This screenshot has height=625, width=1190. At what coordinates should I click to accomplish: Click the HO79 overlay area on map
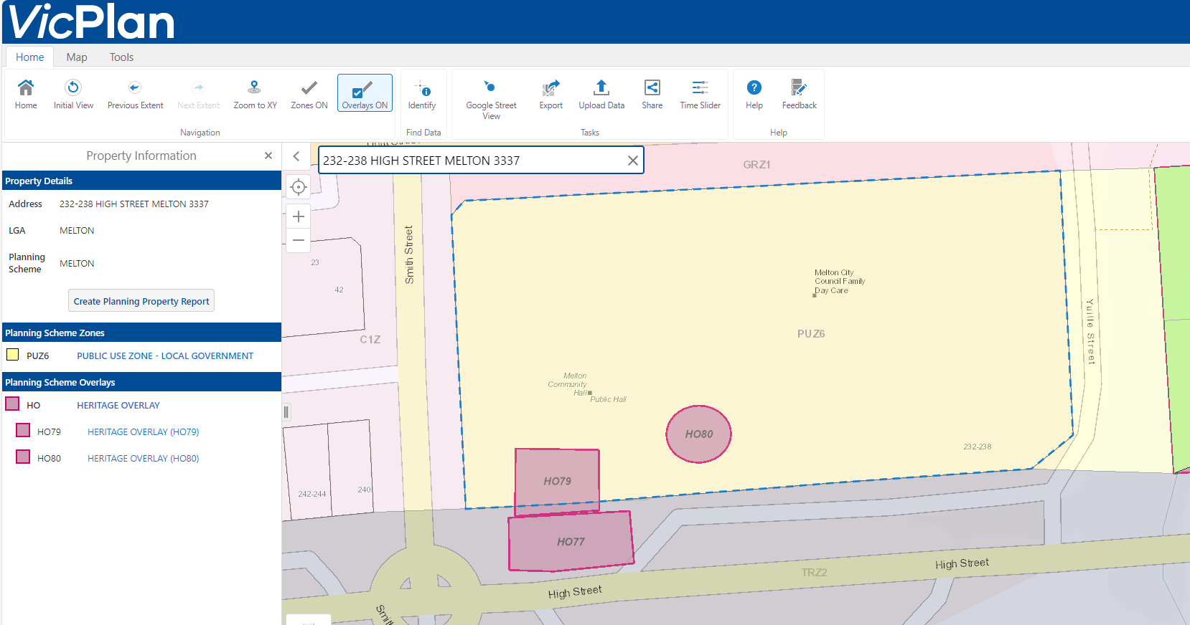coord(557,481)
